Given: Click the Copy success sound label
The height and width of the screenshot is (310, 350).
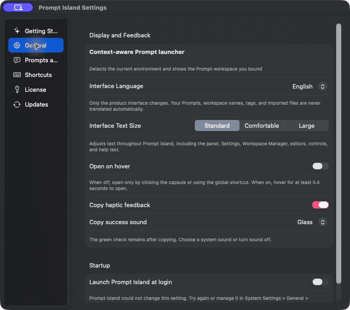Looking at the screenshot, I should [x=118, y=222].
